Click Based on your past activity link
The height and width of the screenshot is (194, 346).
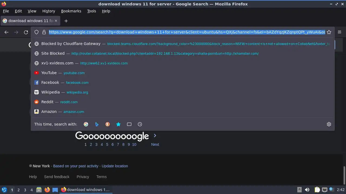75,166
